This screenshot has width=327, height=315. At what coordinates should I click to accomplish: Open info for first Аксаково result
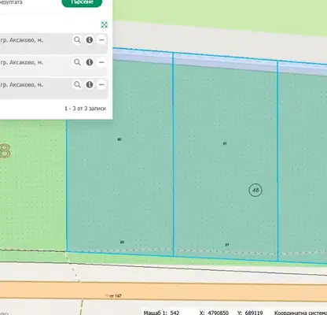(90, 40)
